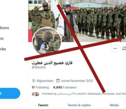This screenshot has height=109, width=126.
Task: Click the blue Tweet button
Action: coord(10,93)
